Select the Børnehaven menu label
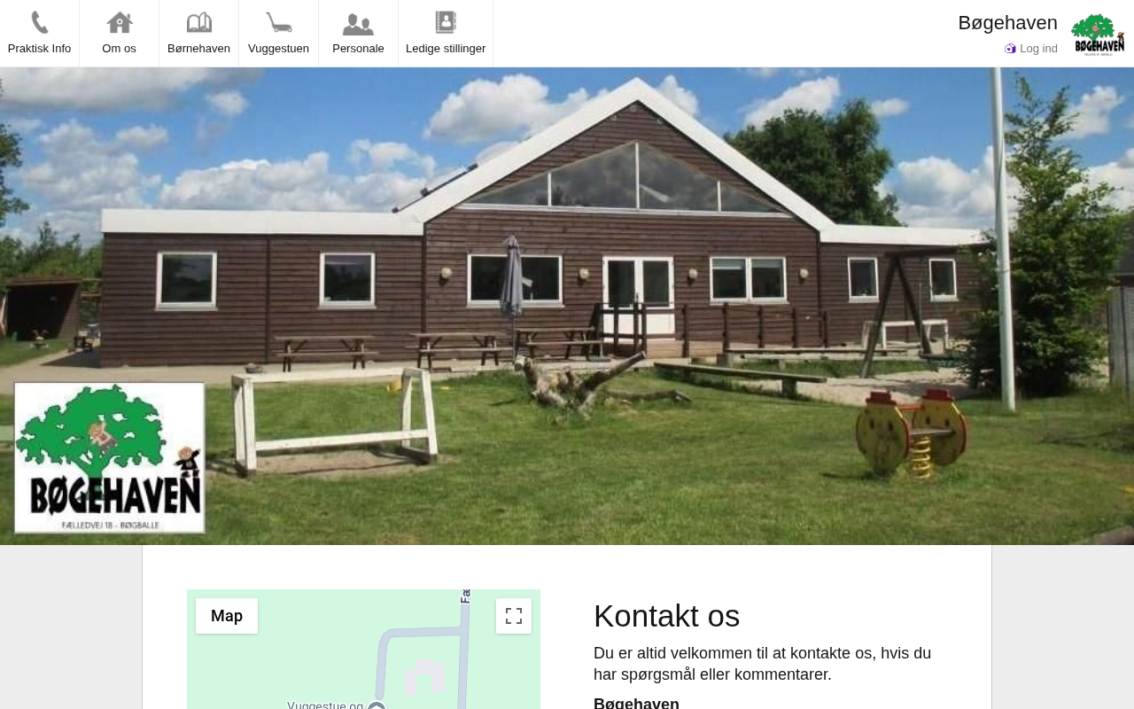Screen dimensions: 1134x709 click(198, 49)
